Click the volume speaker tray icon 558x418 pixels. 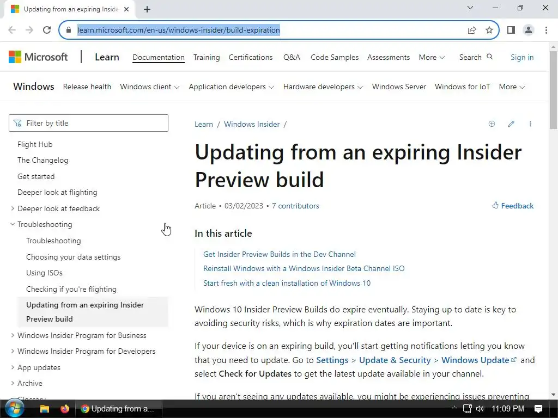click(480, 409)
